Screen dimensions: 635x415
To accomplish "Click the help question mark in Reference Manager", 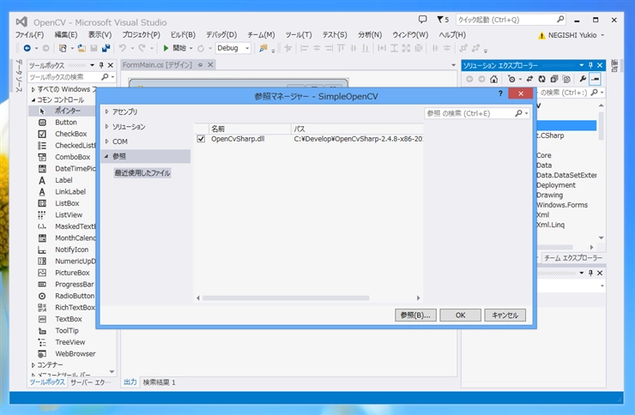I will coord(500,93).
